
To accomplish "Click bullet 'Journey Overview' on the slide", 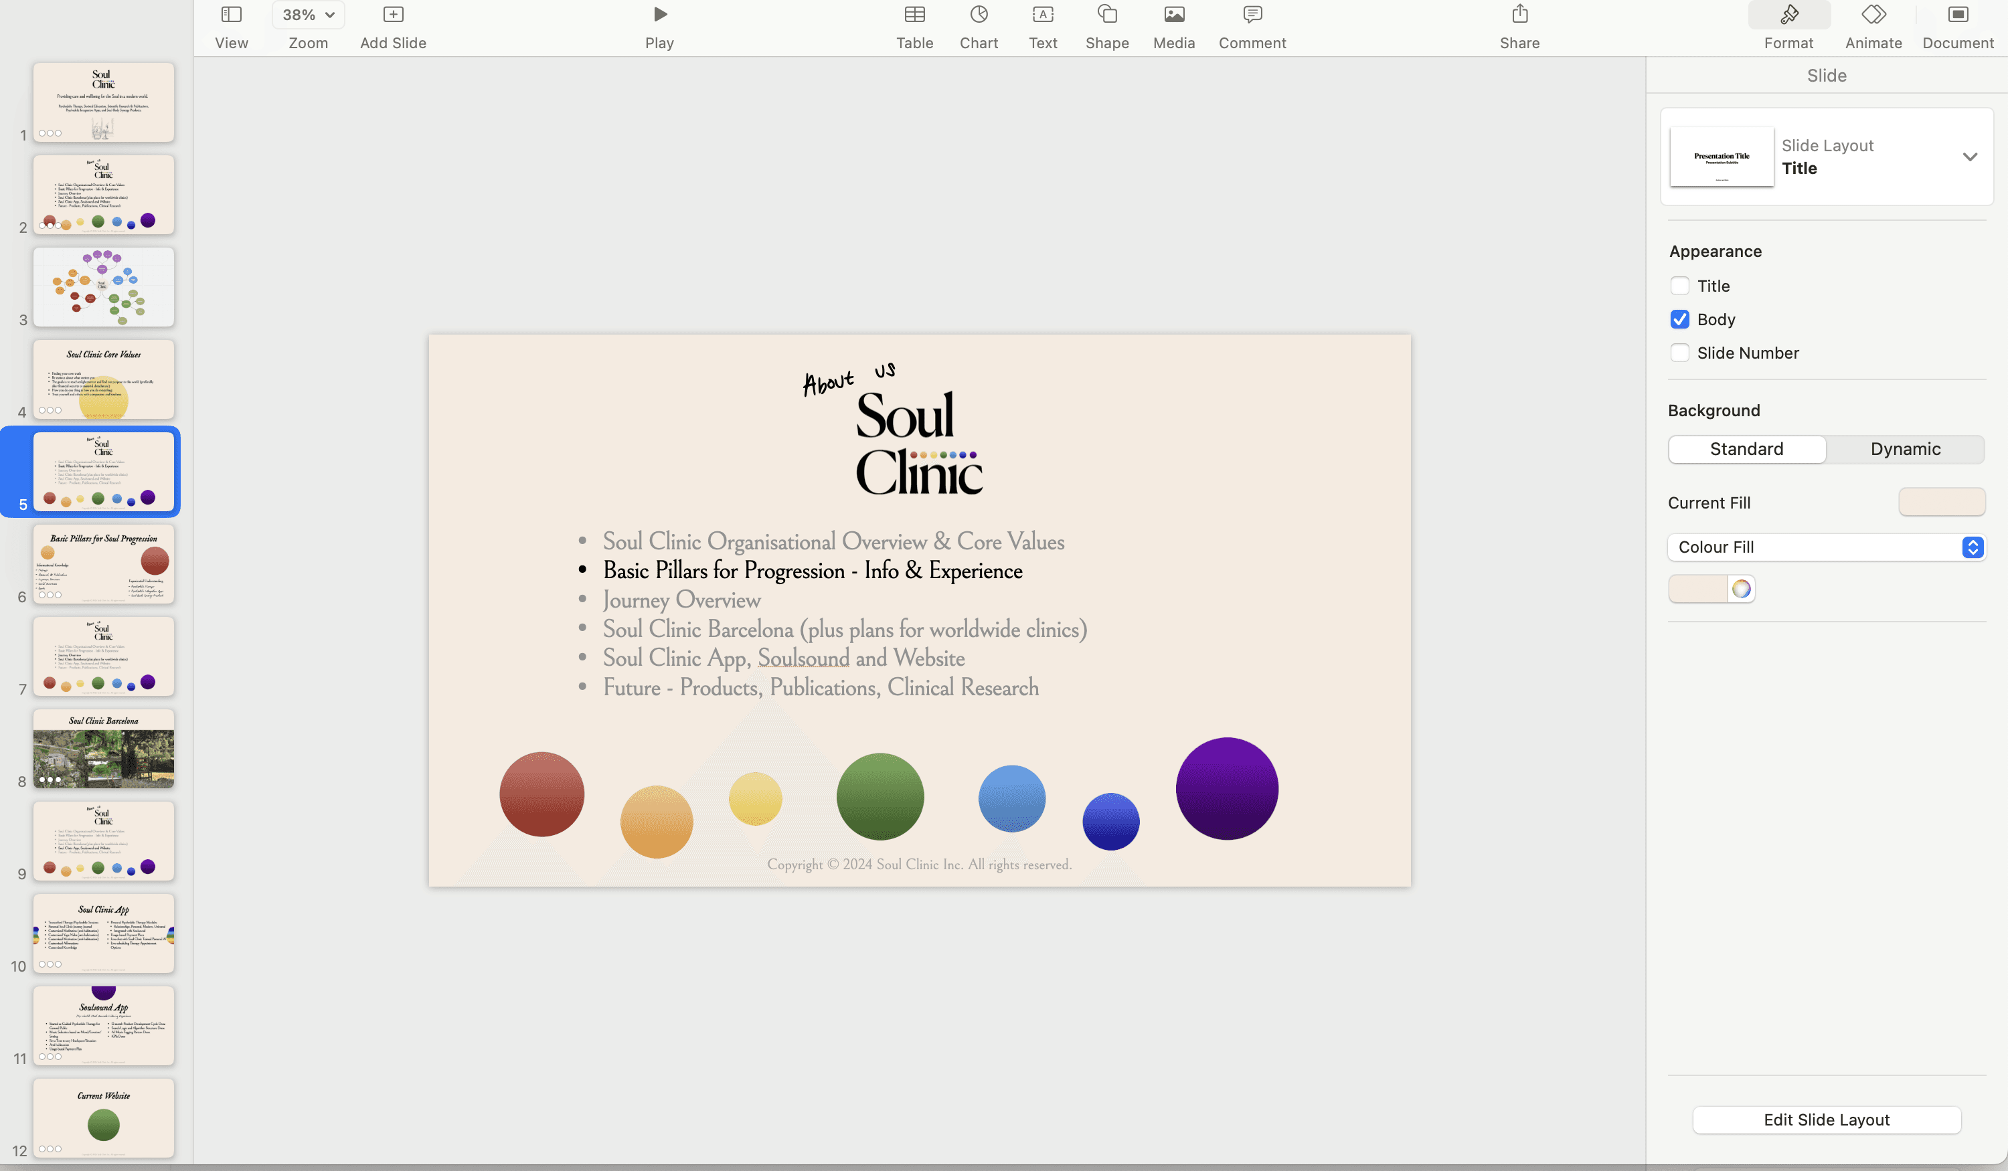I will click(x=681, y=600).
